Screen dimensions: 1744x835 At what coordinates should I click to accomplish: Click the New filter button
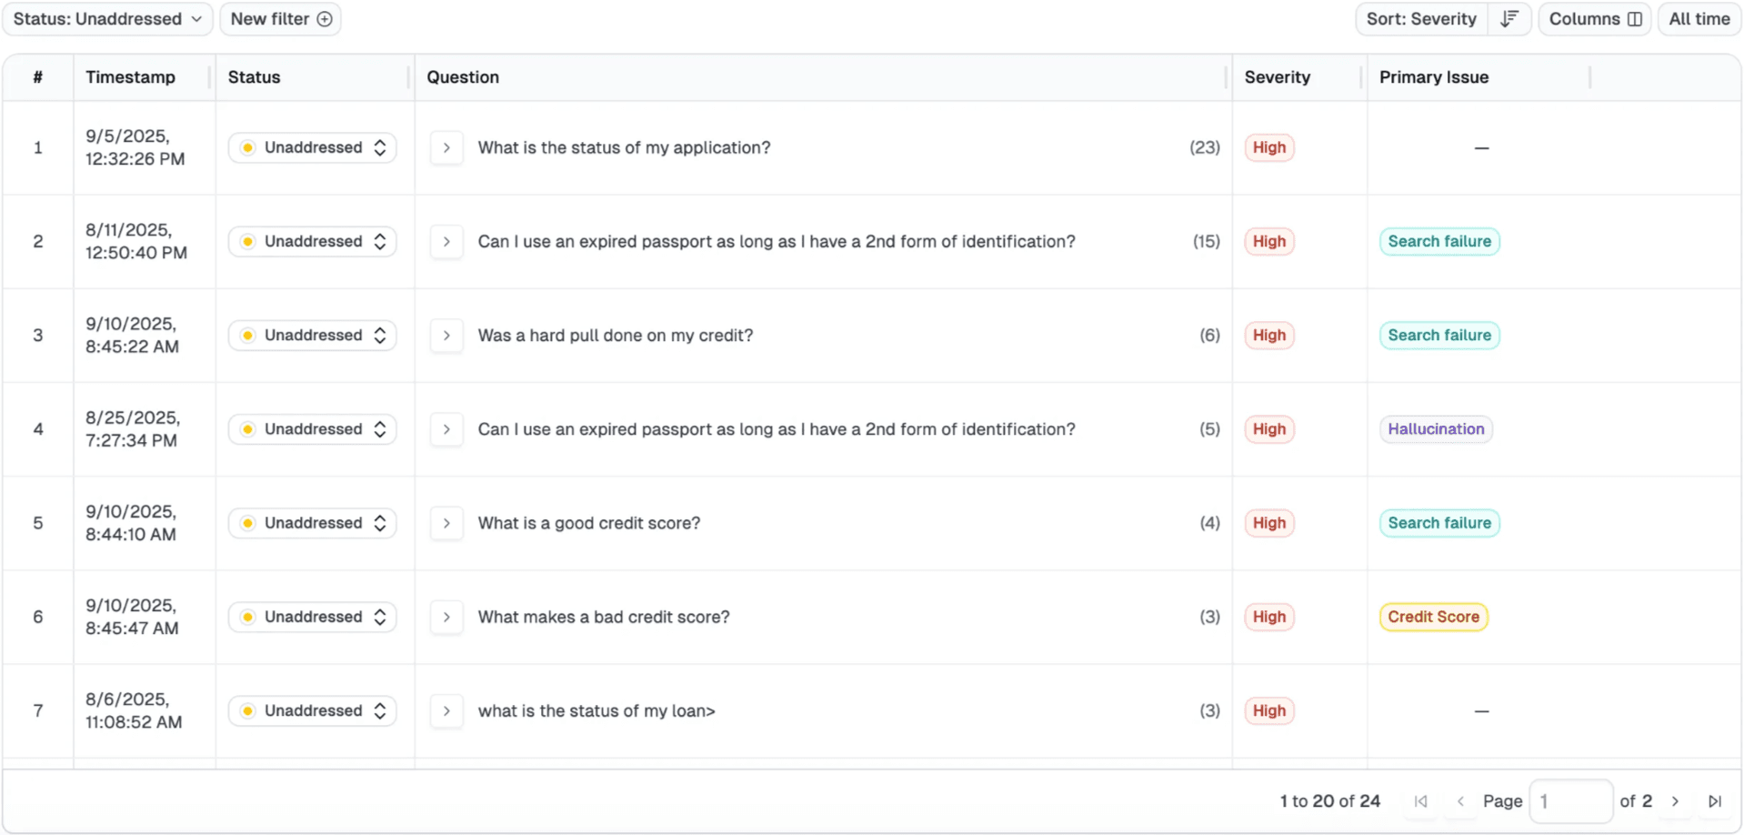click(x=280, y=18)
